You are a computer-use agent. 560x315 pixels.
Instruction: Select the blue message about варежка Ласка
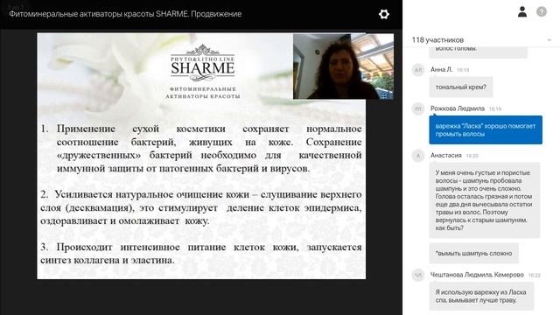click(x=486, y=130)
